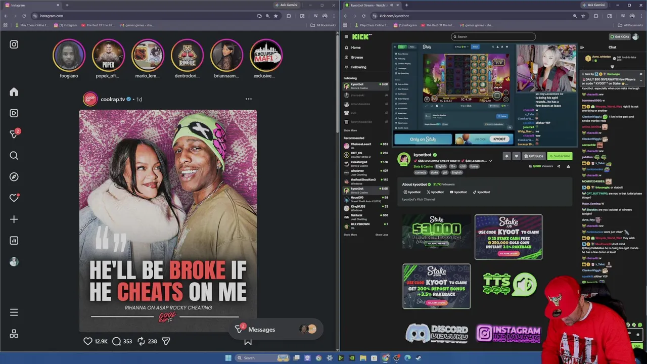Click the Instagram logo at sidebar top
Viewport: 647px width, 364px height.
[14, 44]
